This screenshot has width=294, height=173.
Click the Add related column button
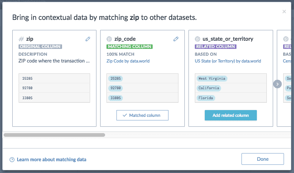[231, 115]
